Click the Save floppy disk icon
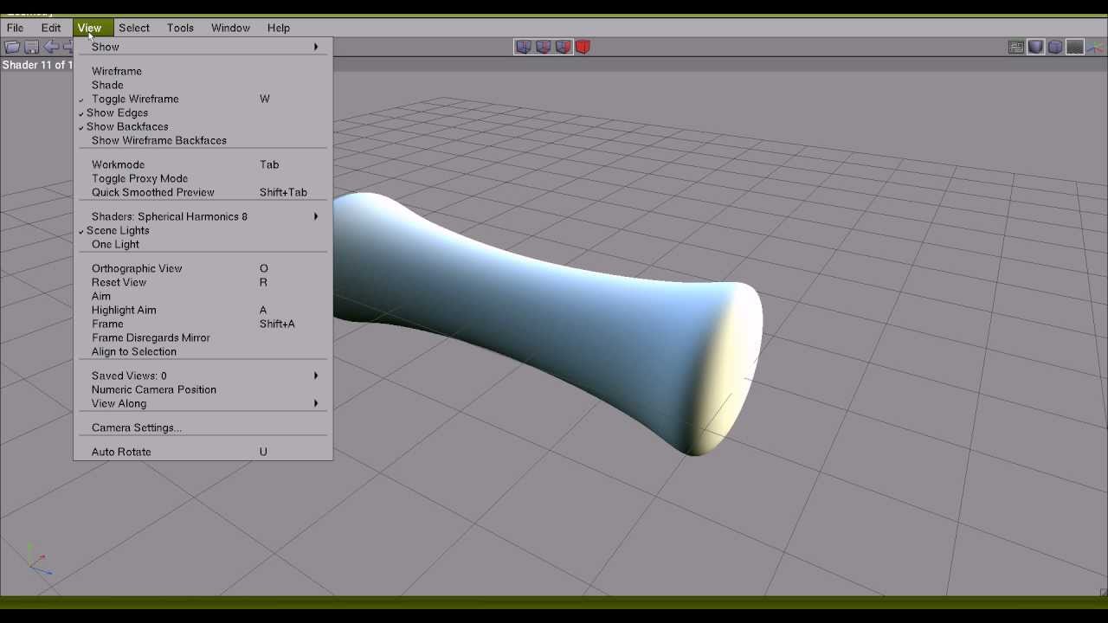1108x623 pixels. (32, 47)
